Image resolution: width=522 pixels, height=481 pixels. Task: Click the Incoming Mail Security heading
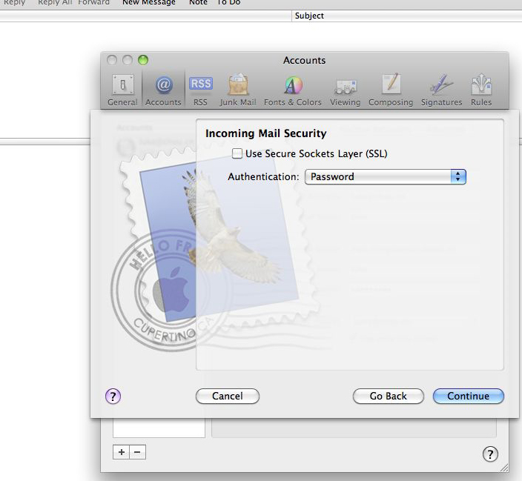tap(265, 133)
